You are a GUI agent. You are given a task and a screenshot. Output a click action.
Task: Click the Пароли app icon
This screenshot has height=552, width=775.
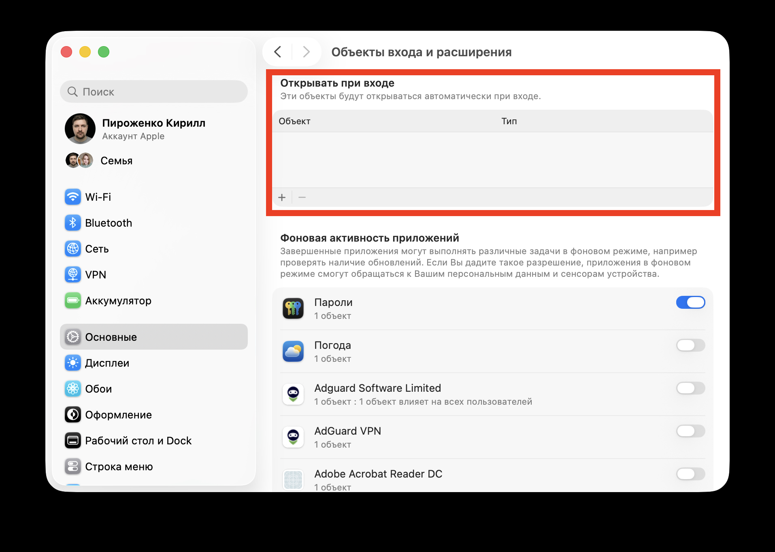pyautogui.click(x=293, y=308)
